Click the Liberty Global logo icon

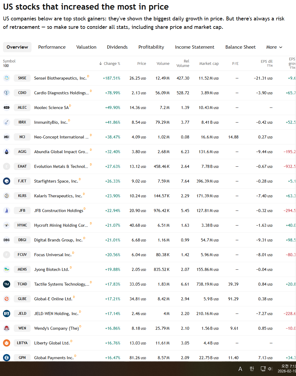[x=7, y=343]
